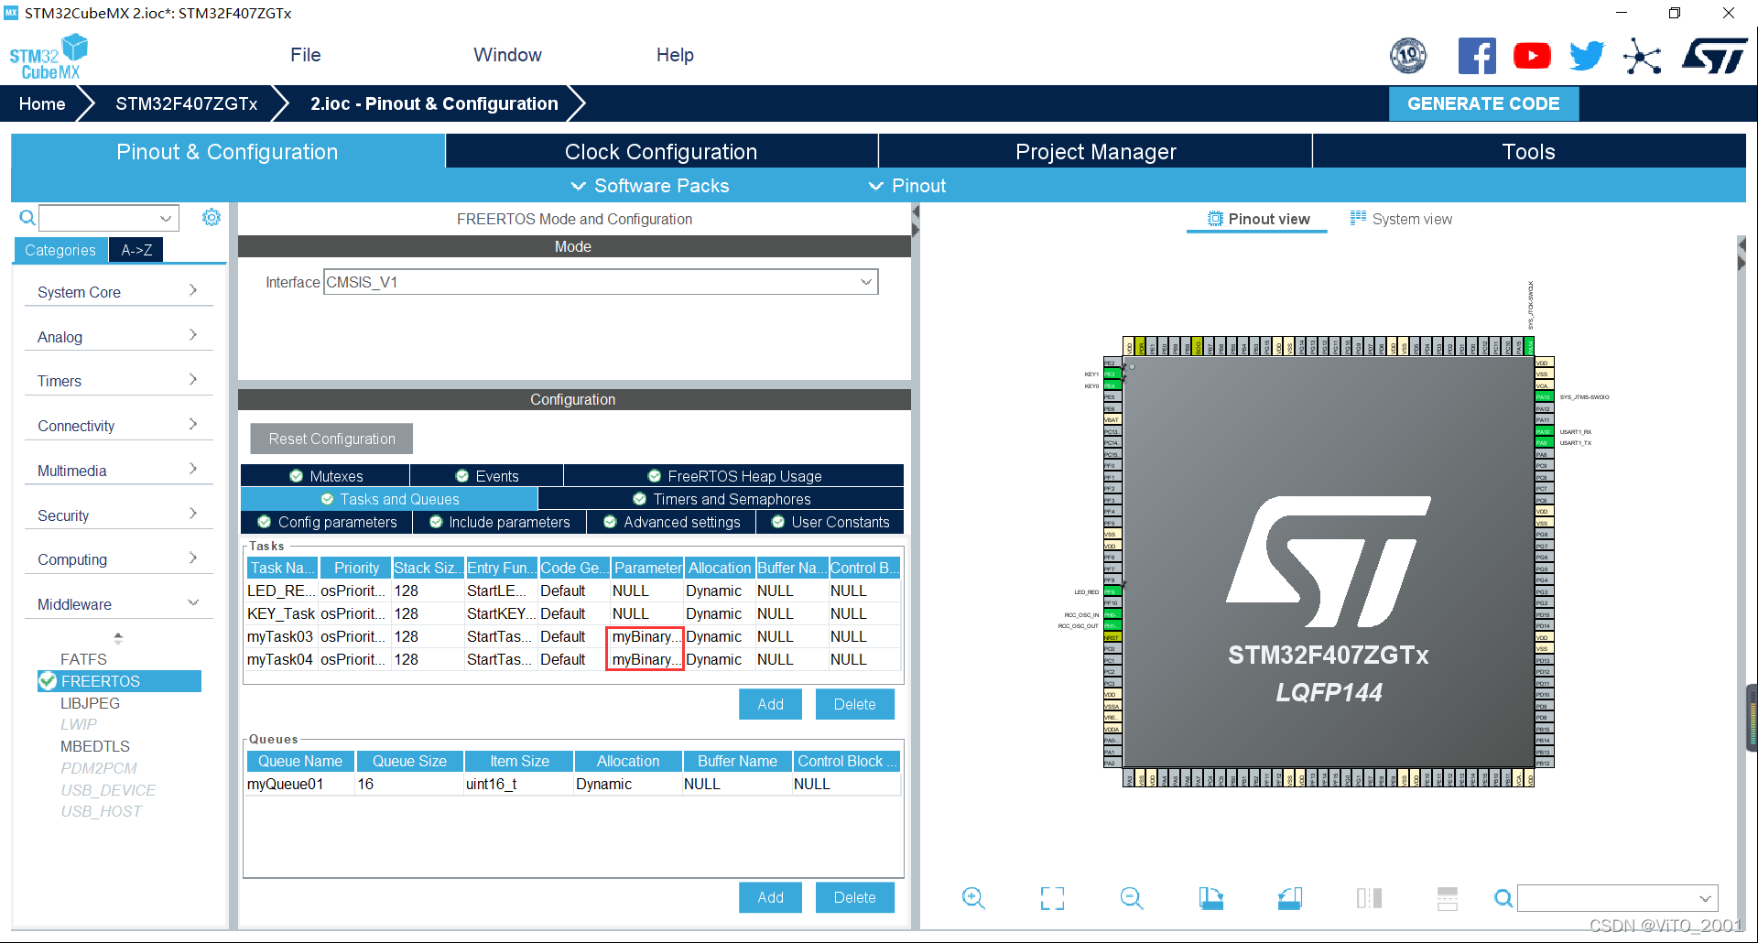This screenshot has width=1758, height=943.
Task: Switch to Clock Configuration tab
Action: [661, 151]
